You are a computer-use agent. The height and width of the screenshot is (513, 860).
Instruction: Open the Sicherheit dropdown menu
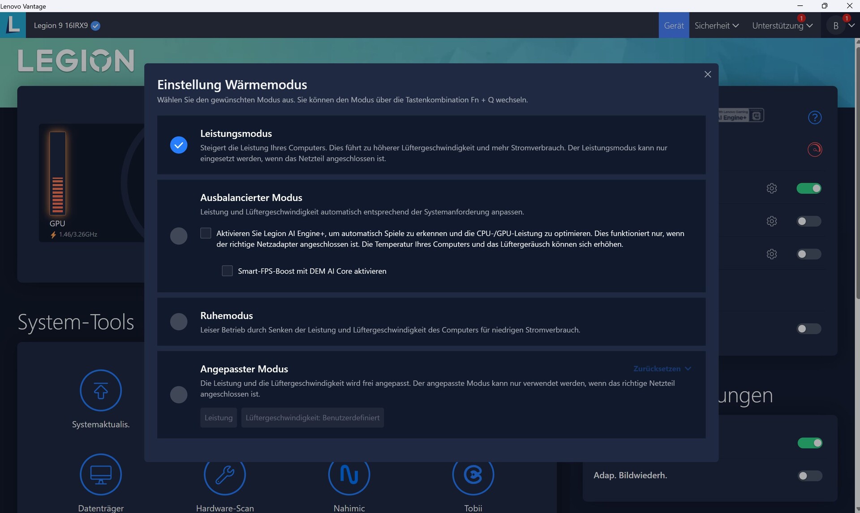(x=716, y=26)
